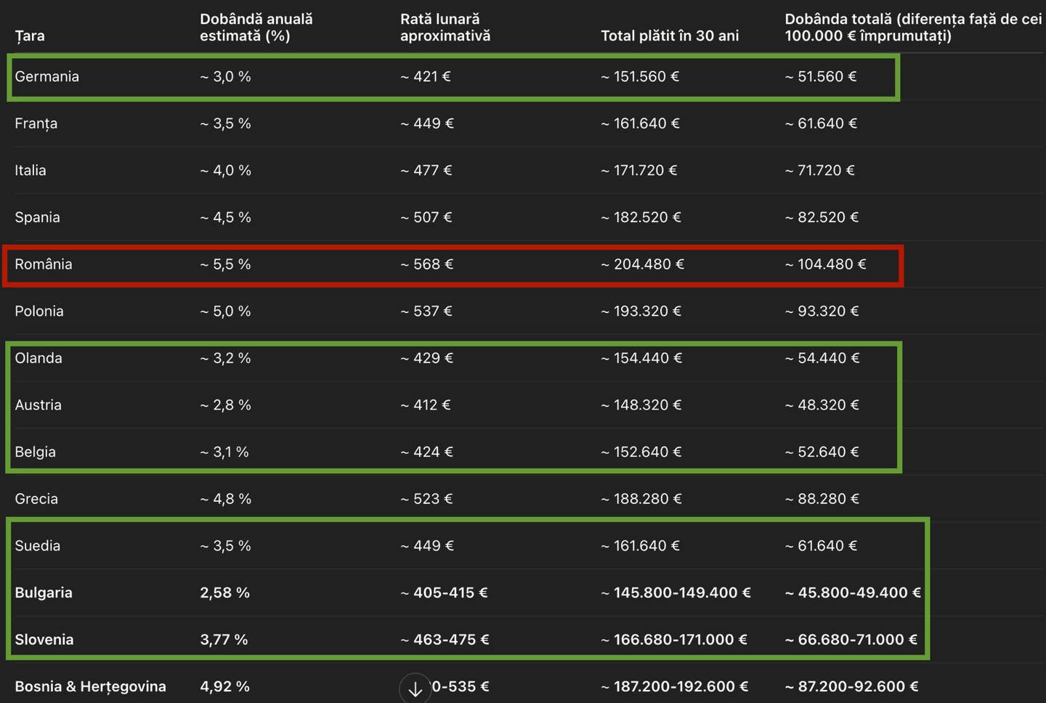Click Bulgaria's 2,58 % interest rate
Screen dimensions: 1046x703
[x=224, y=593]
